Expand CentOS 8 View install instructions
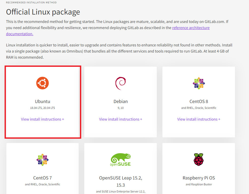This screenshot has height=194, width=249. pos(199,119)
